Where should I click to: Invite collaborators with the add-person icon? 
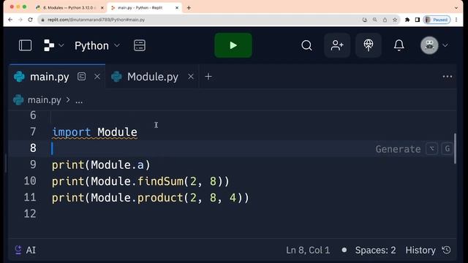[337, 45]
